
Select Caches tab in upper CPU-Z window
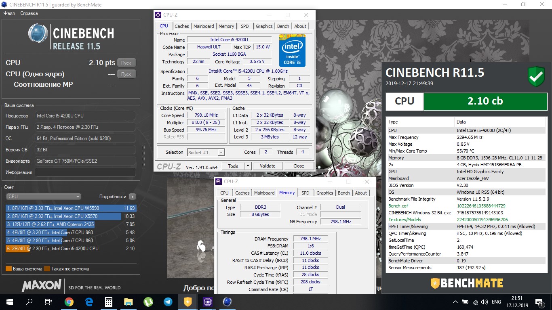coord(182,26)
